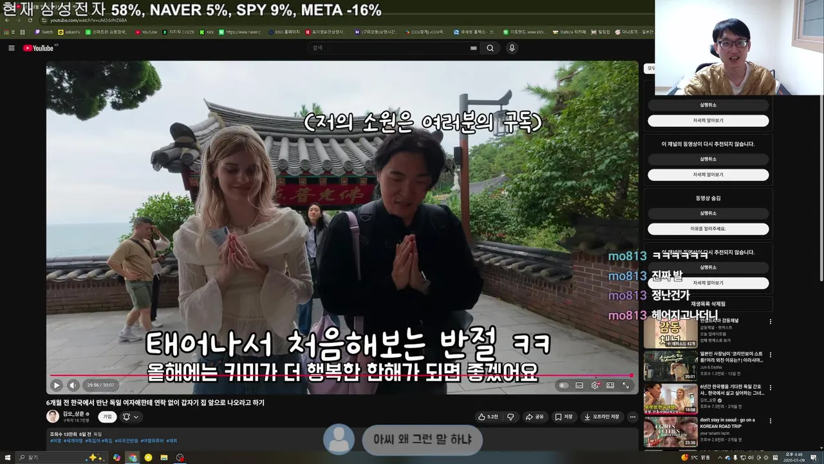Click the 공유 share button

coord(535,417)
